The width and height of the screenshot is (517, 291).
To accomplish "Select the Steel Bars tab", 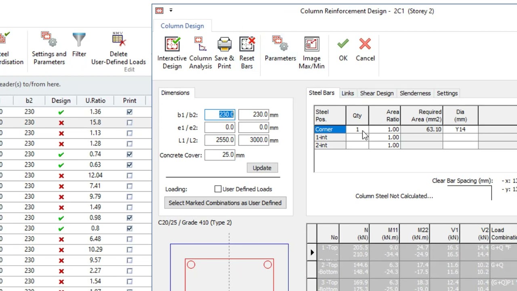I will tap(322, 93).
